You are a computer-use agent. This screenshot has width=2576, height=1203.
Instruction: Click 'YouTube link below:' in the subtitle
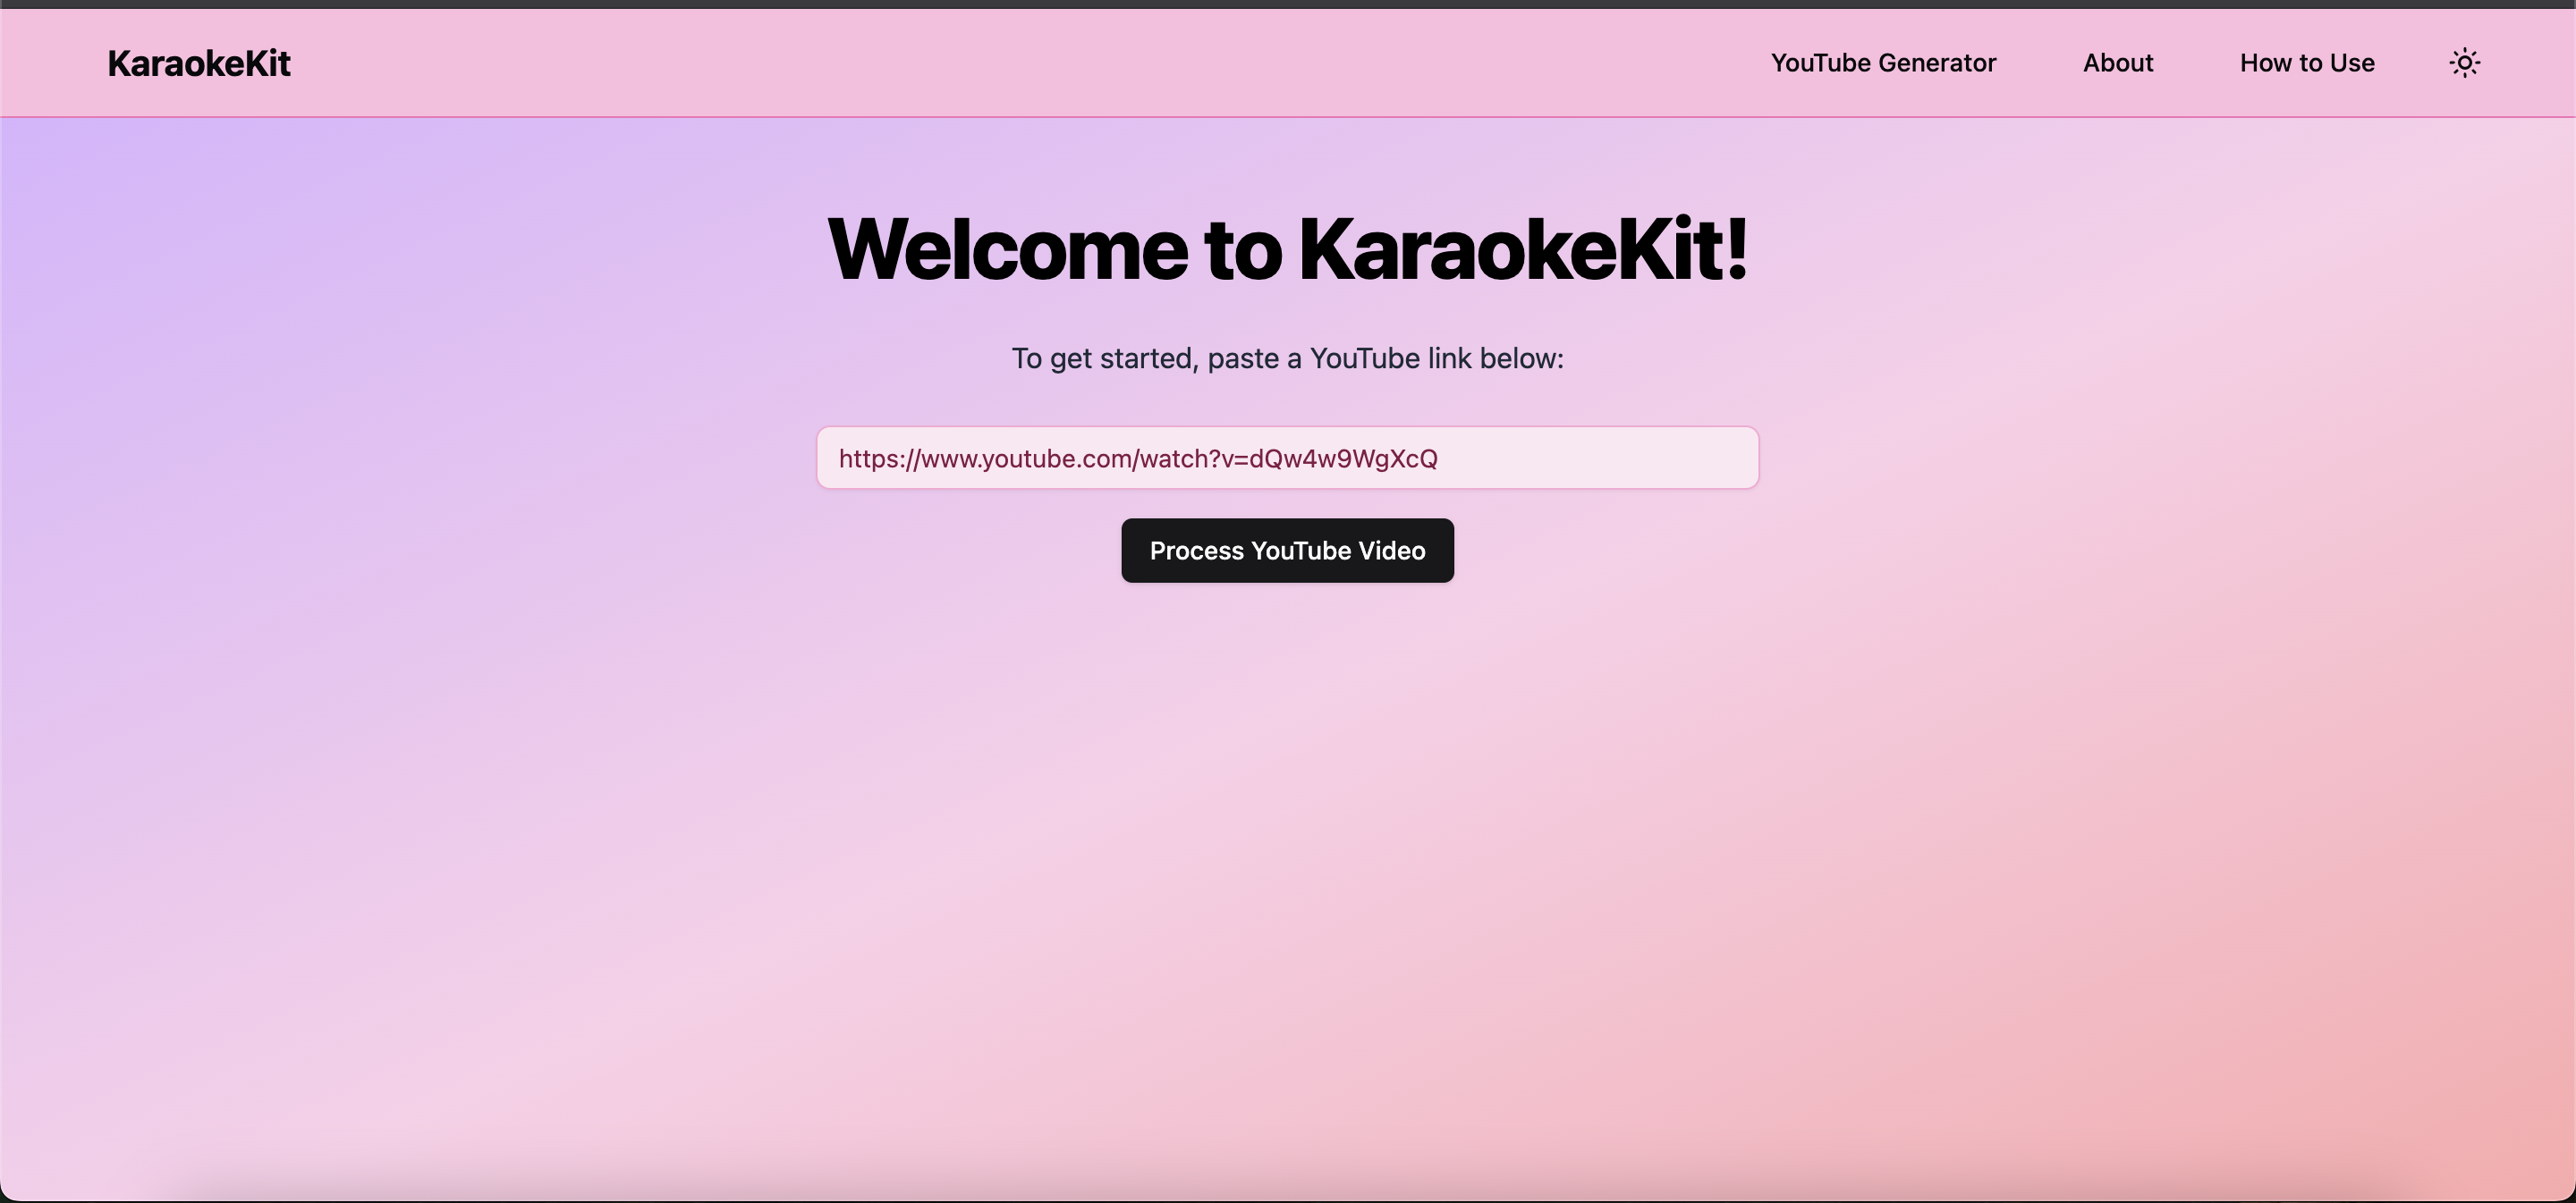1436,358
